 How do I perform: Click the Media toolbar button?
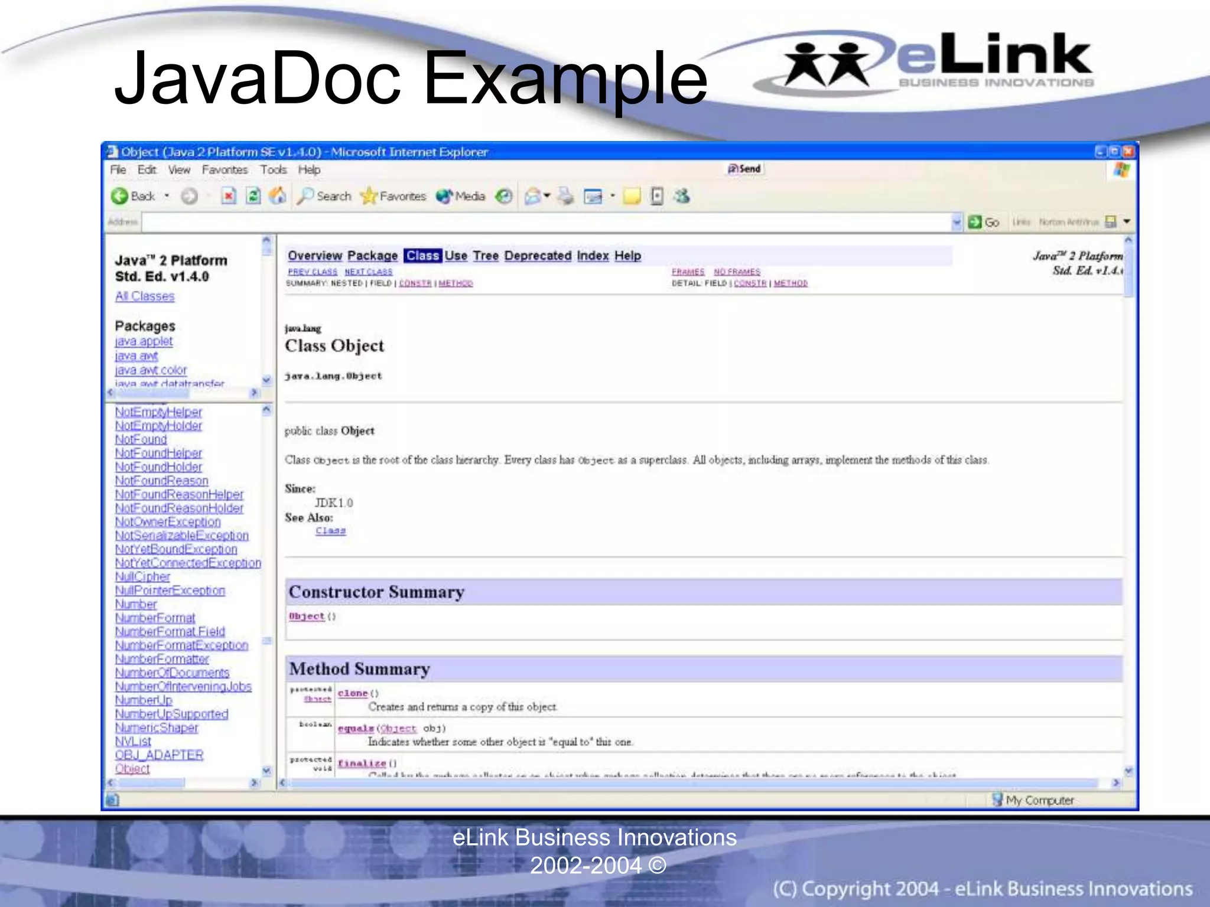tap(460, 196)
